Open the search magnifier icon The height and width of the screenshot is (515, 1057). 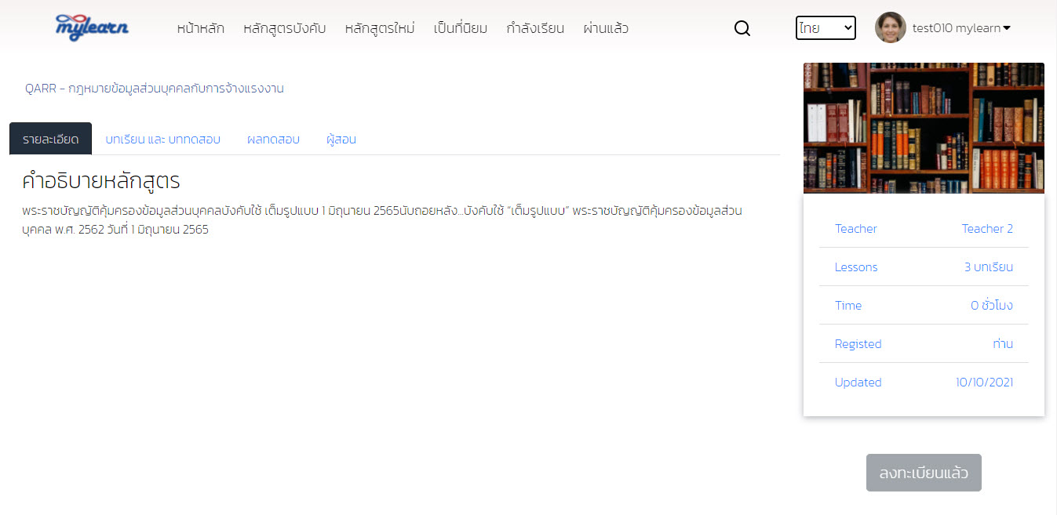coord(742,28)
